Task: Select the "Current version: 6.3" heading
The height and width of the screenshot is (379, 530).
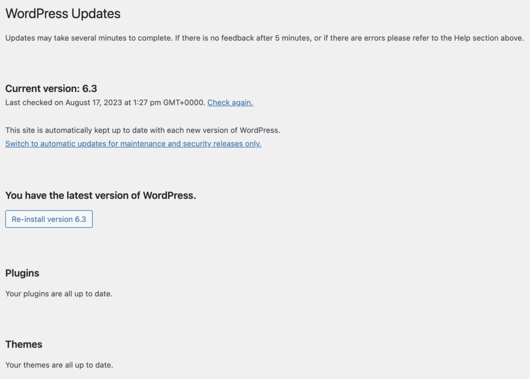Action: point(51,88)
